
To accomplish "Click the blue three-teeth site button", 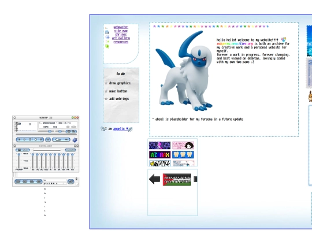I will point(183,155).
